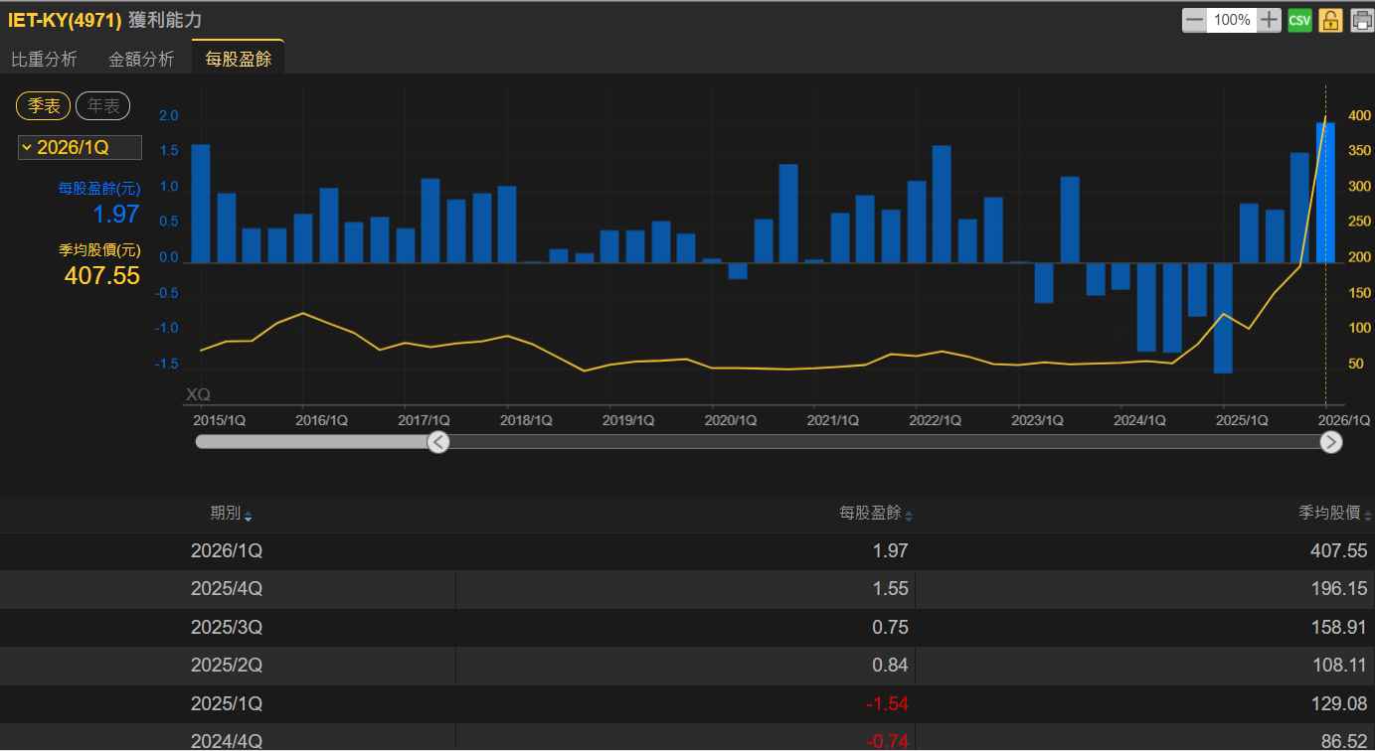Click average price 196.15 cell

coord(1339,589)
